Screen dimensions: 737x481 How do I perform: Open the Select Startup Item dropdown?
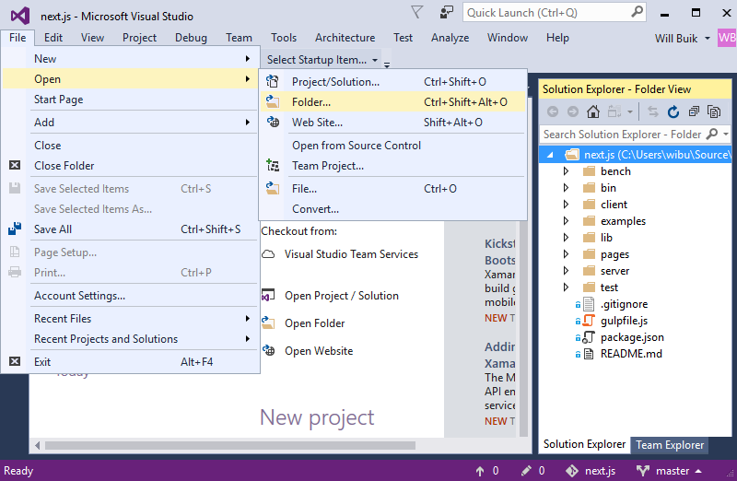(x=322, y=60)
